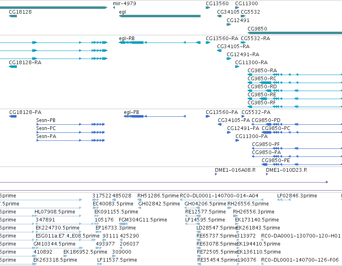Select the RC0-DA0001-130700-120-H01 EST label
Screen dimensions: 342x266
click(x=301, y=236)
